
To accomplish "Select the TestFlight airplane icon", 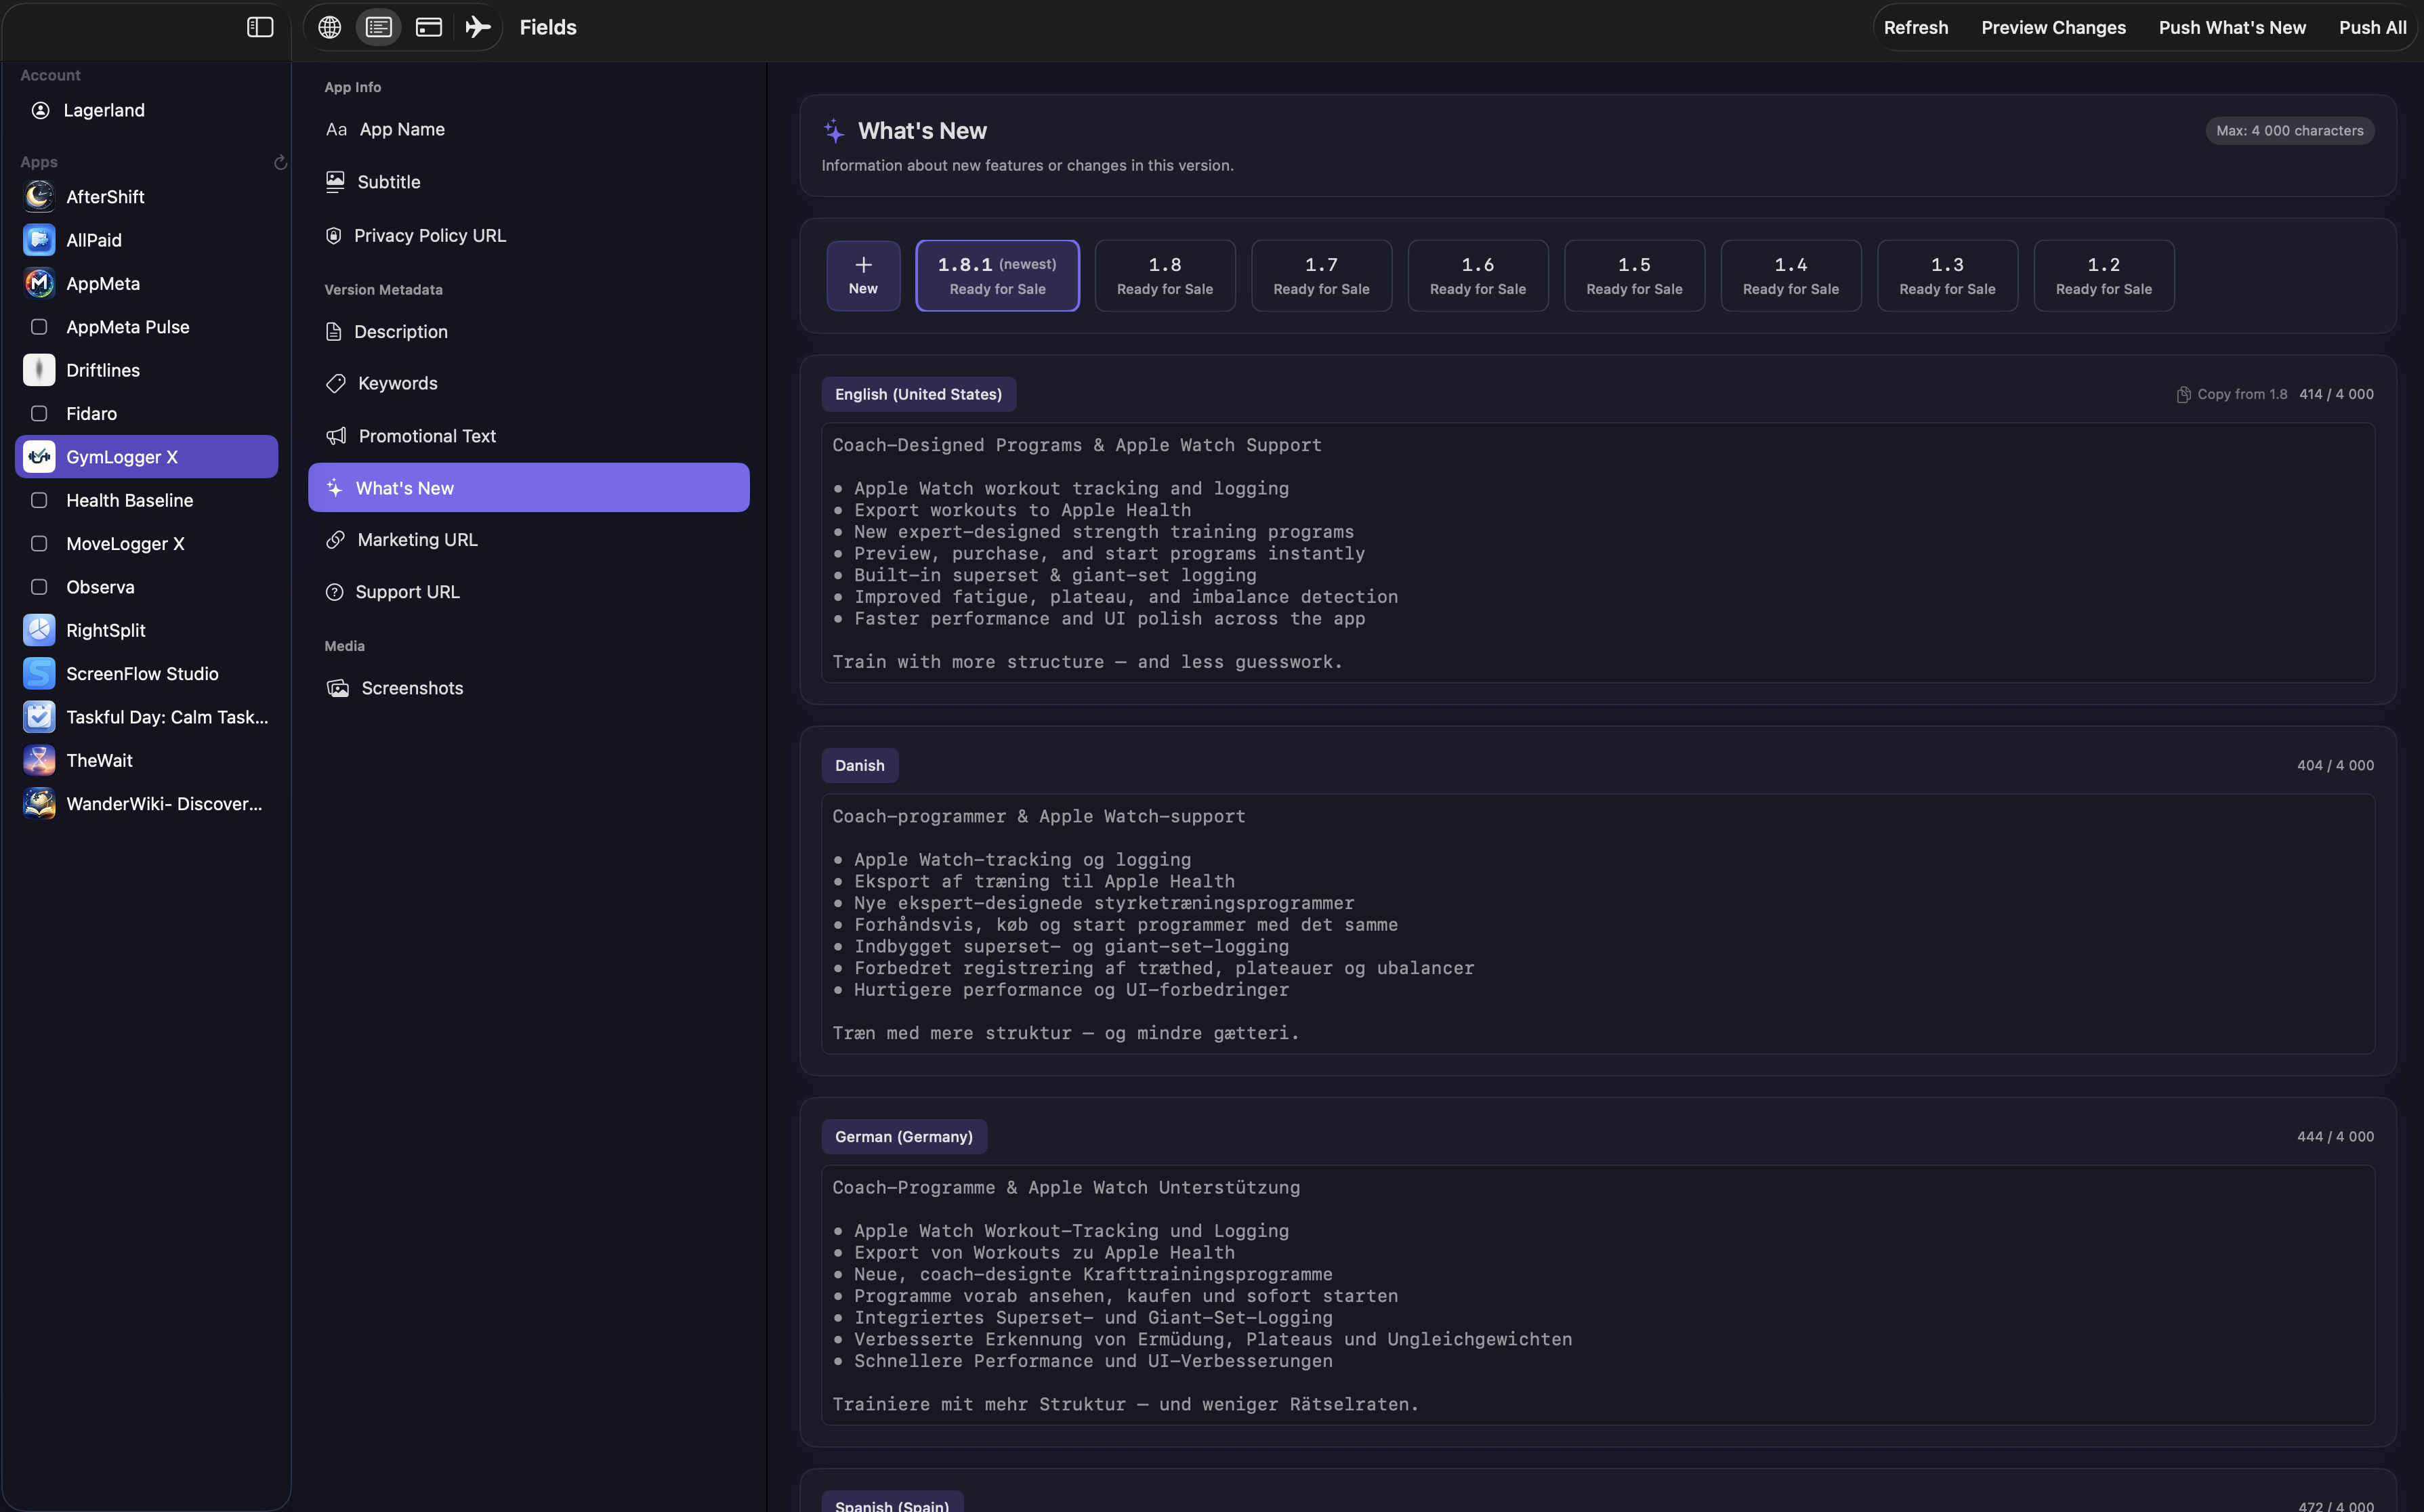I will (x=477, y=27).
